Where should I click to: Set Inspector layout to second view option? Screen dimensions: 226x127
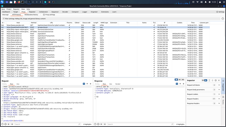point(206,80)
